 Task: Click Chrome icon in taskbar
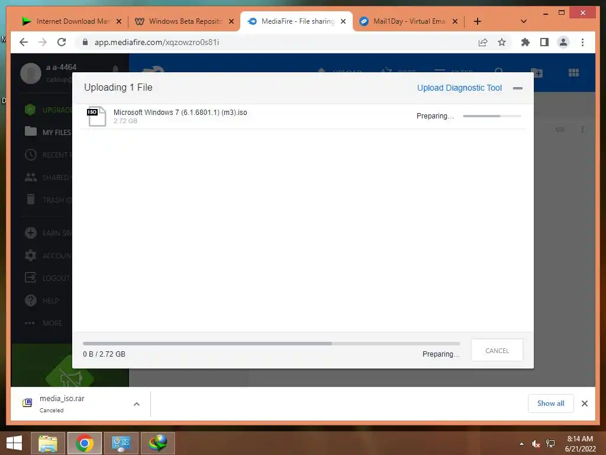pos(85,443)
